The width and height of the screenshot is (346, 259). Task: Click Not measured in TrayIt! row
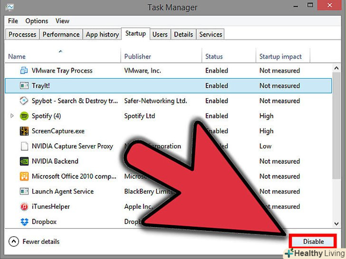coord(279,86)
